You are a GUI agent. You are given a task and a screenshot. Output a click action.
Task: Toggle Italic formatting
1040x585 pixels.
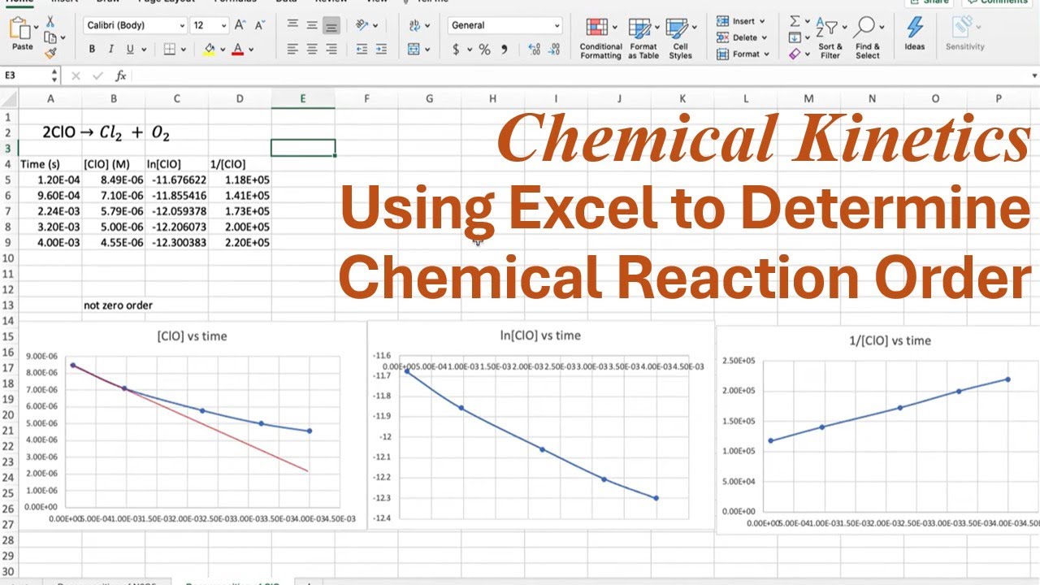click(110, 50)
